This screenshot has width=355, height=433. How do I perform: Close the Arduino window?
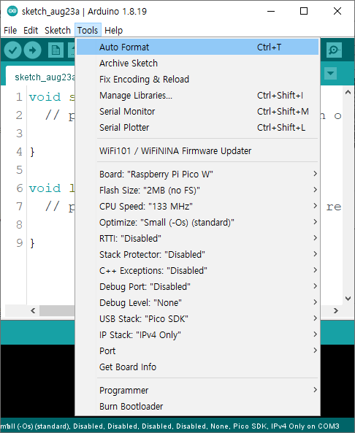tap(337, 12)
